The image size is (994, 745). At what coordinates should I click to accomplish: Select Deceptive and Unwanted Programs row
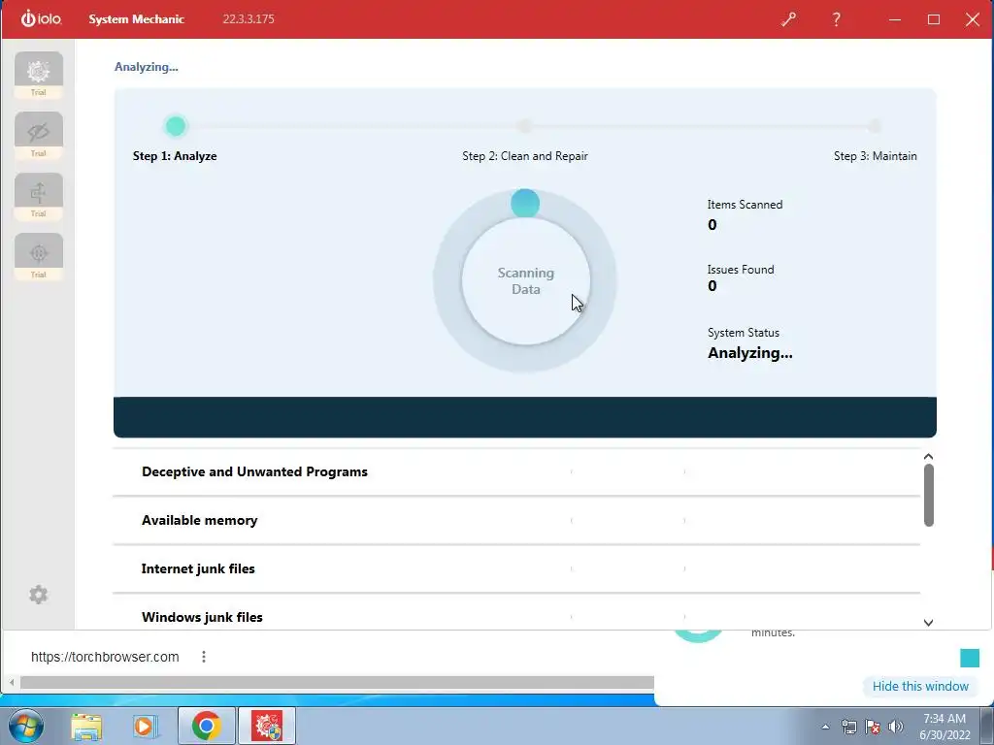tap(516, 472)
